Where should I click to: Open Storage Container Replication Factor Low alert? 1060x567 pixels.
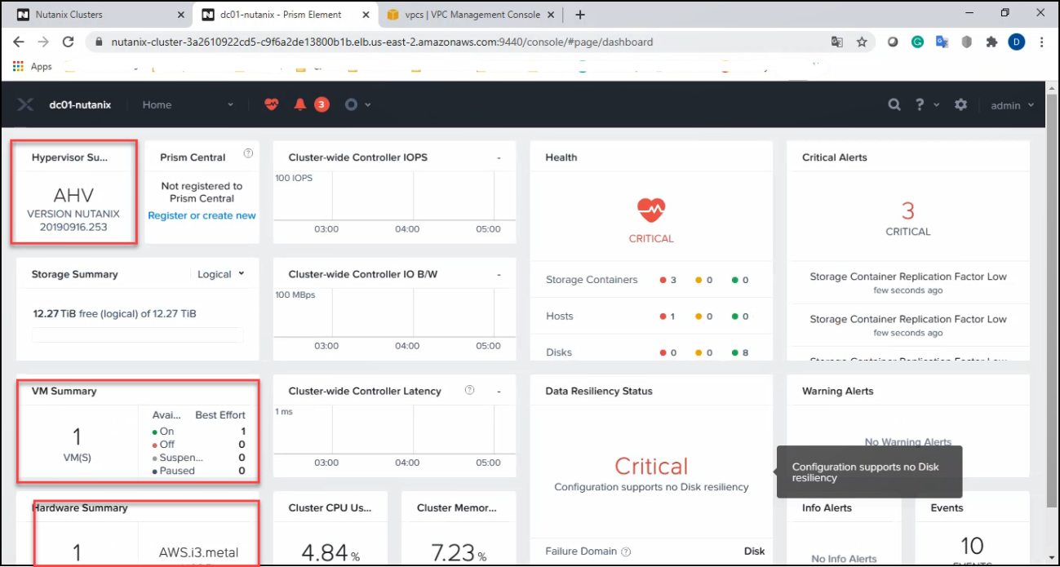(x=907, y=277)
